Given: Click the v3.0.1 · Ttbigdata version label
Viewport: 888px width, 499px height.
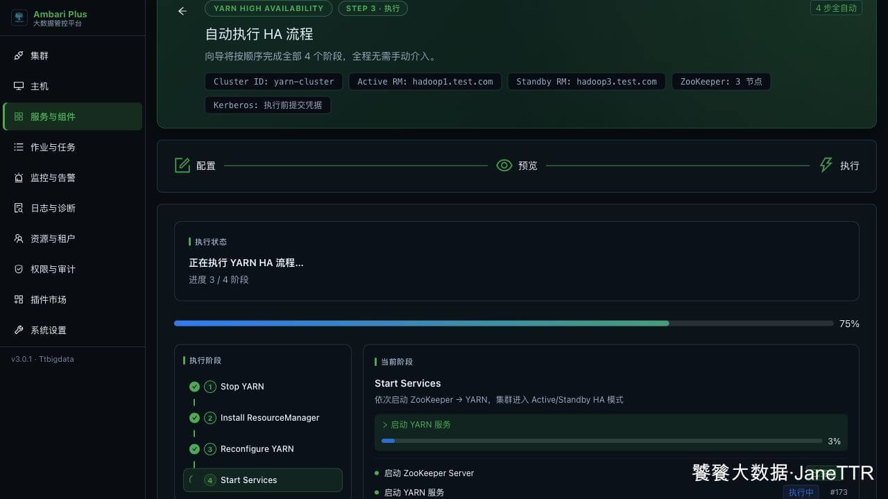Looking at the screenshot, I should (x=42, y=359).
